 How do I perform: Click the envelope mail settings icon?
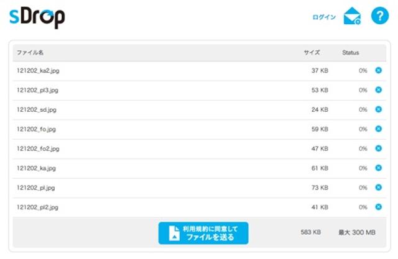tap(352, 17)
